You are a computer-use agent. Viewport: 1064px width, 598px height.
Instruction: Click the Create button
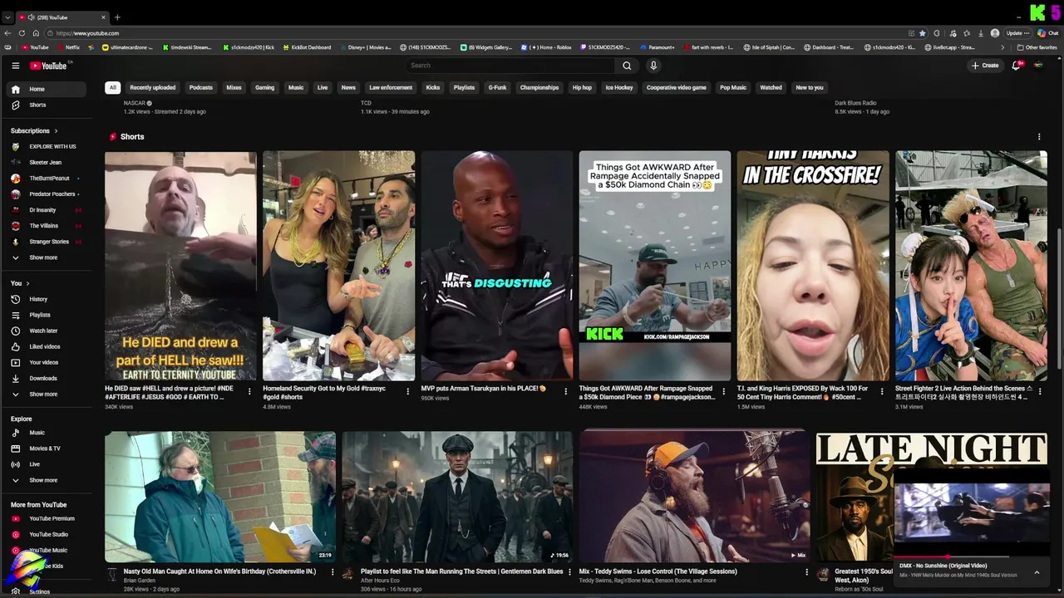985,66
